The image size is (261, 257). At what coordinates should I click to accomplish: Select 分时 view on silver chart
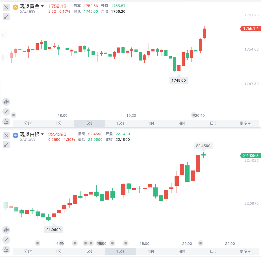pos(28,251)
